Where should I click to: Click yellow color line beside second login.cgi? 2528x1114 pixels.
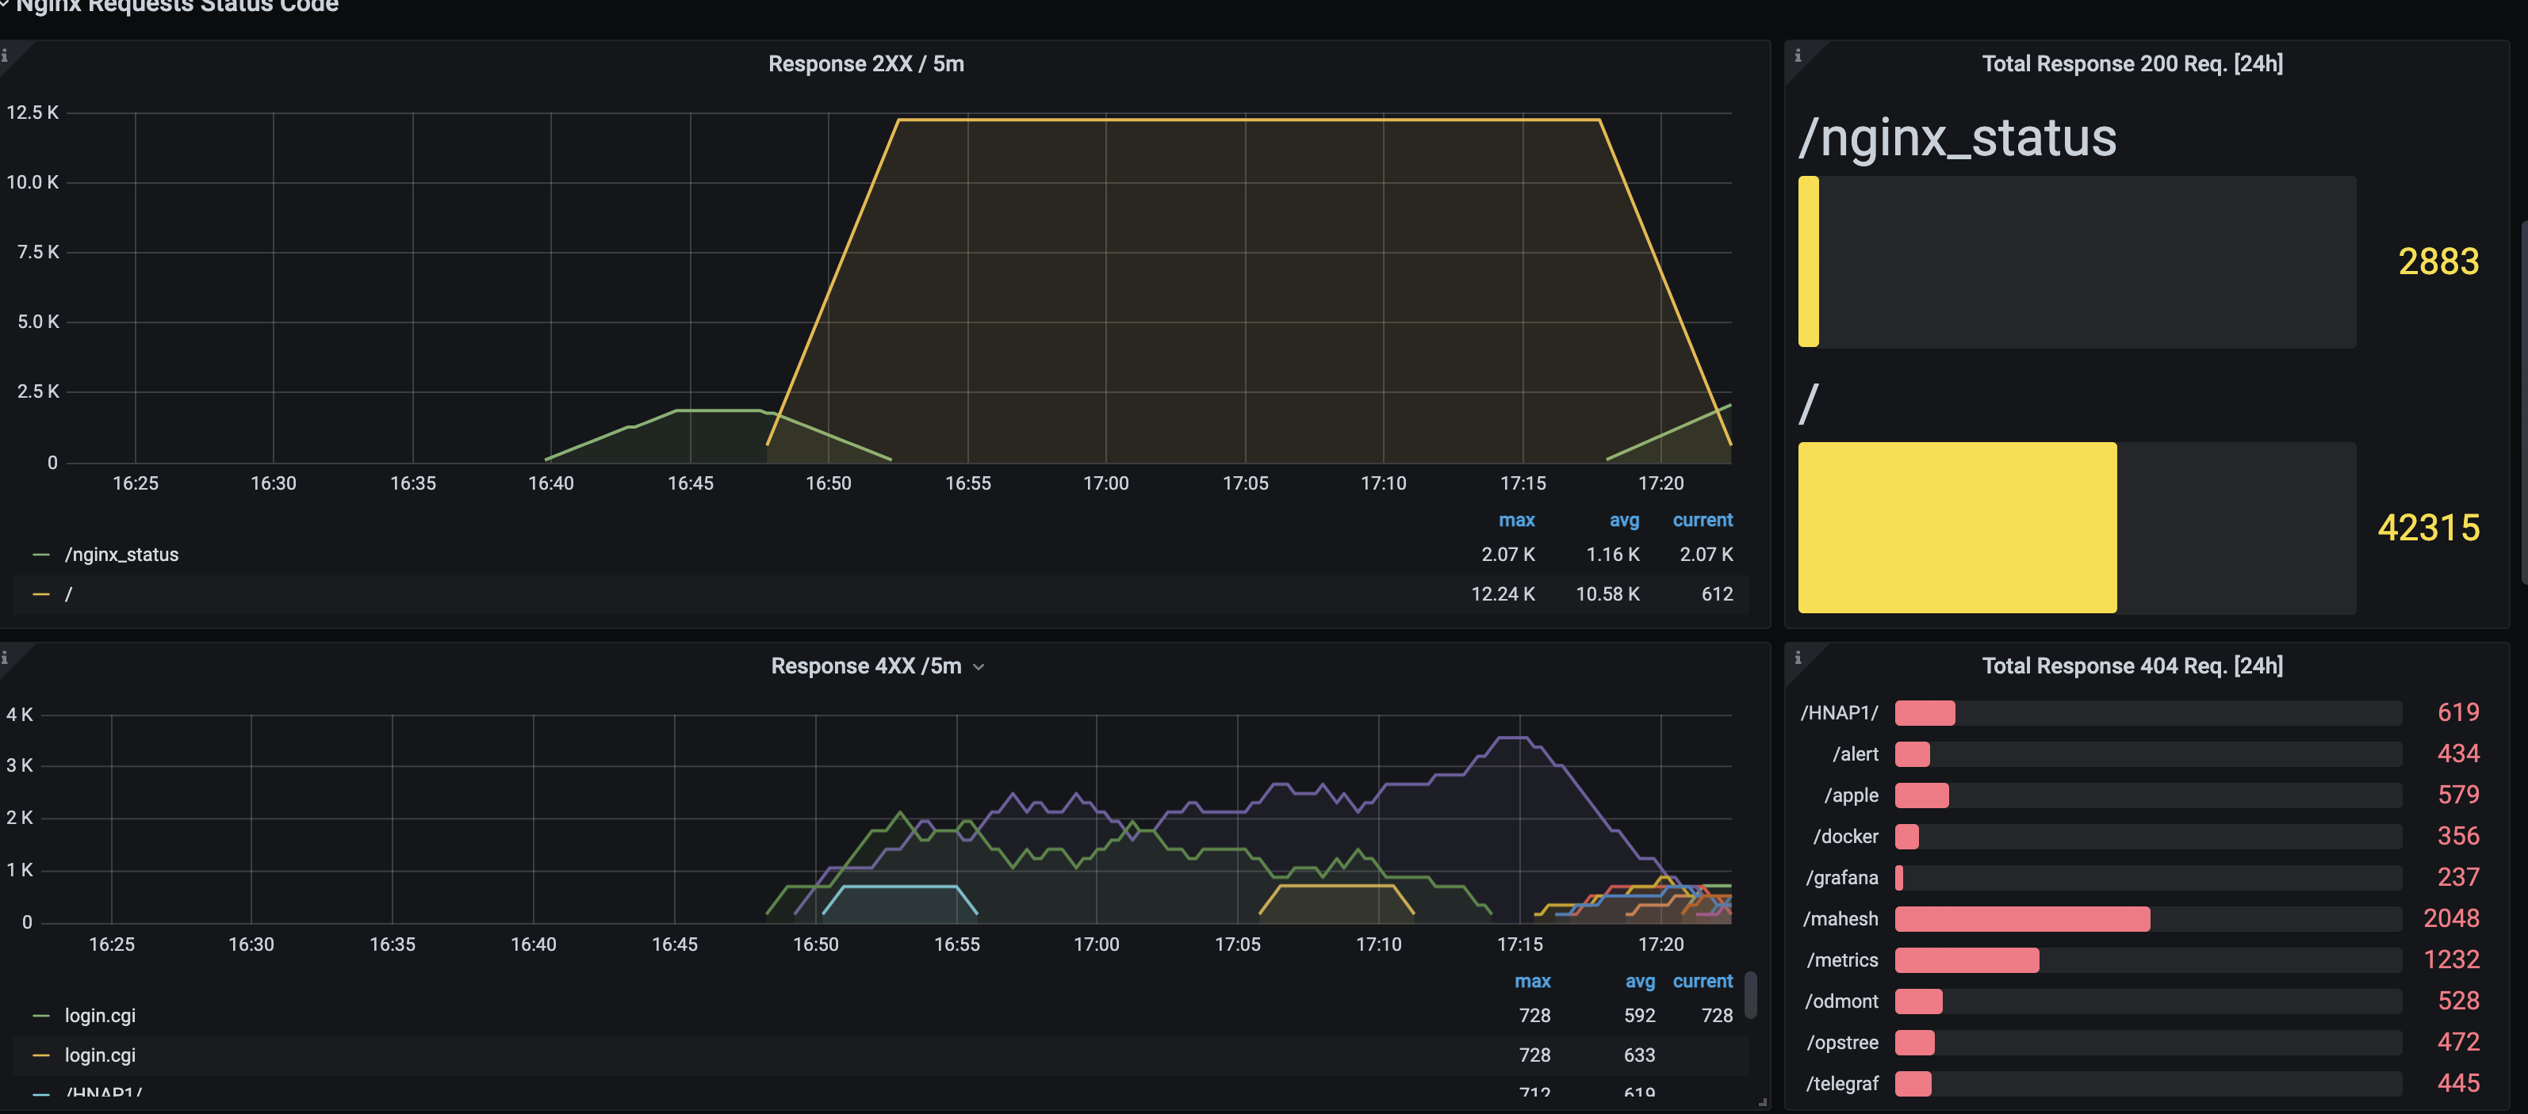[40, 1055]
